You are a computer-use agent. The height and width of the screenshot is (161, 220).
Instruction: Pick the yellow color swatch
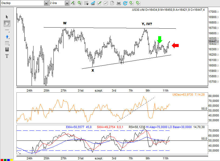pyautogui.click(x=12, y=160)
